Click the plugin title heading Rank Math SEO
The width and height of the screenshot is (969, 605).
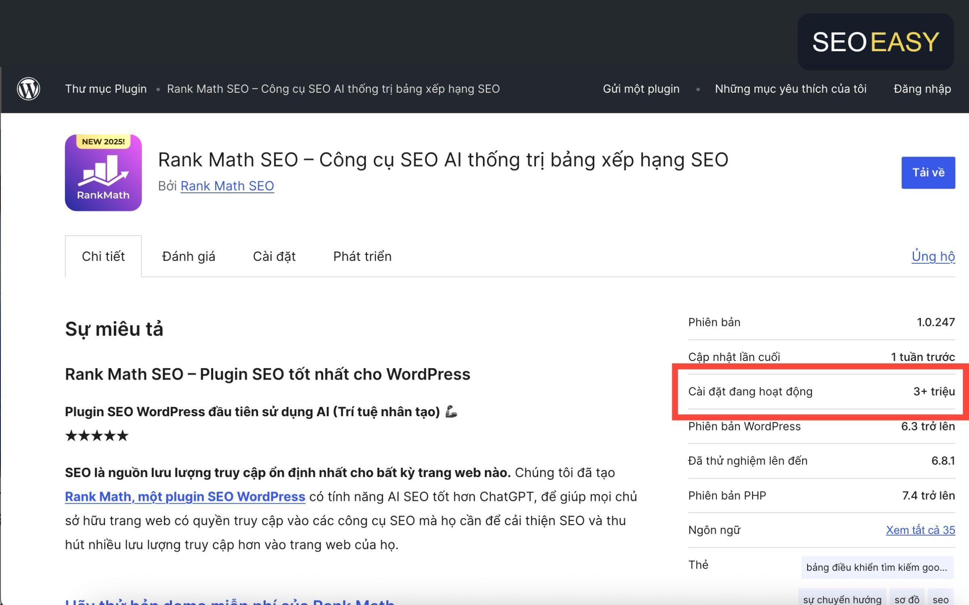tap(443, 160)
